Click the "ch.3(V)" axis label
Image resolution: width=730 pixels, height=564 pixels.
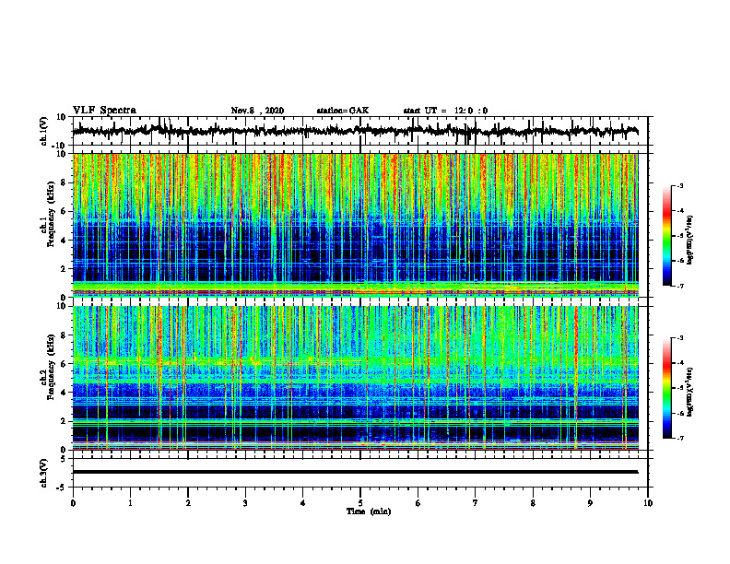(x=43, y=474)
